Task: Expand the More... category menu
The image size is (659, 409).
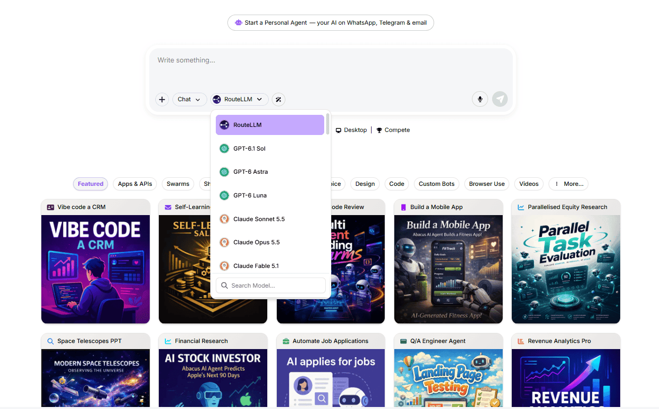Action: 568,184
